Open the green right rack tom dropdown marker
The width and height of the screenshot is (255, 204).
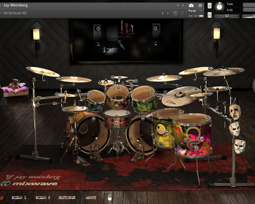tap(152, 92)
